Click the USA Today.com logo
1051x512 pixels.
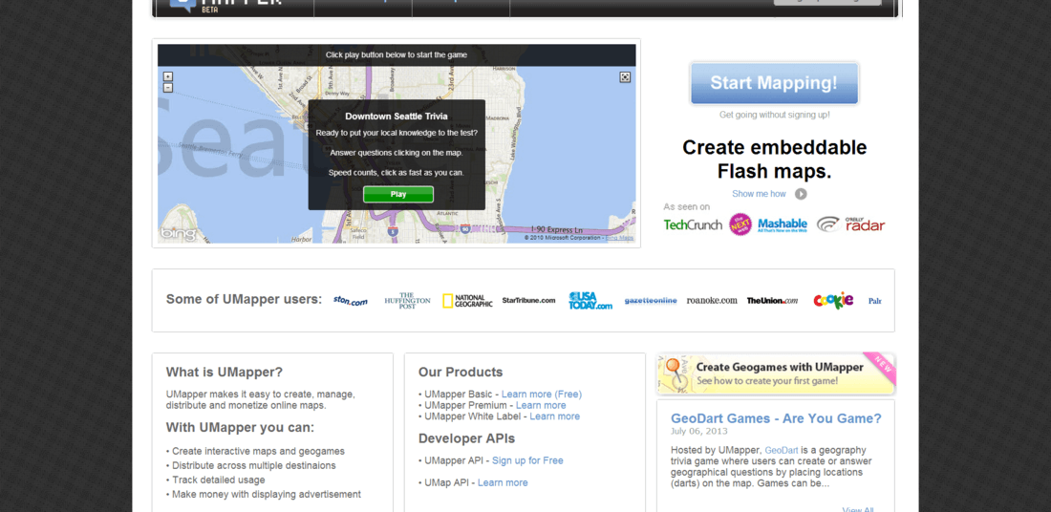[590, 300]
